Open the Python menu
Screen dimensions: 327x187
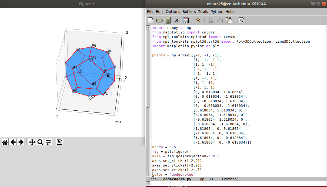tap(217, 12)
